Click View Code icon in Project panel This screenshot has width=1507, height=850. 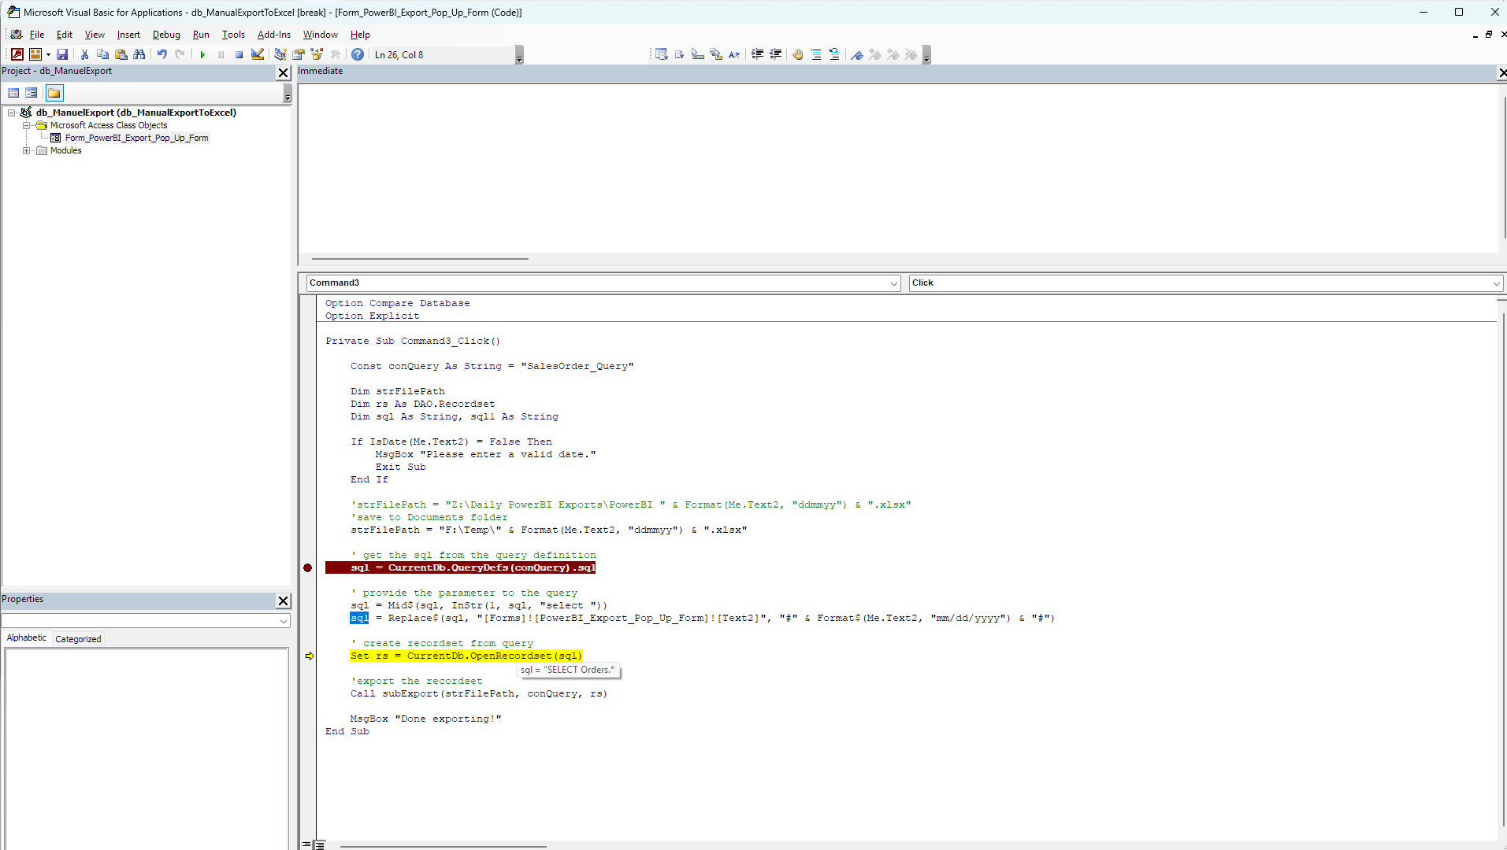click(13, 93)
